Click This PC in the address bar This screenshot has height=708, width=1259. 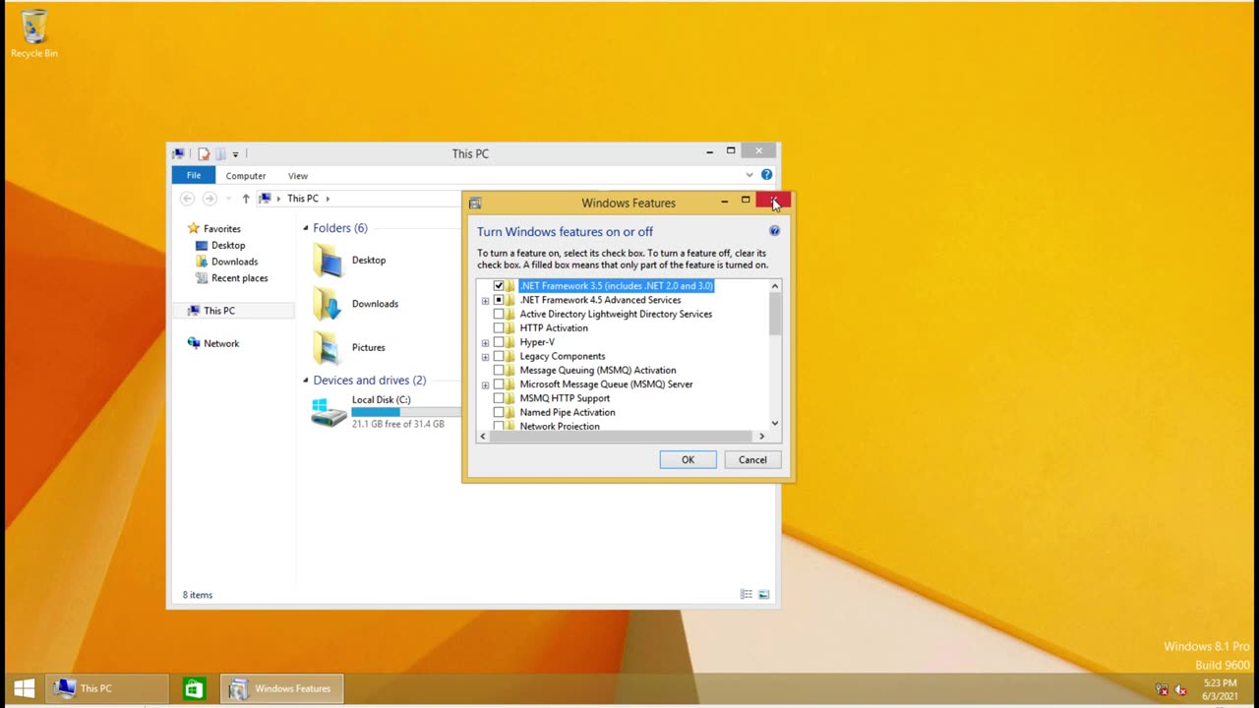(x=303, y=199)
